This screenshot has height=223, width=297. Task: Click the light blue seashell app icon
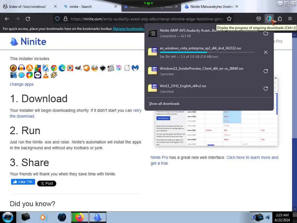21,75
